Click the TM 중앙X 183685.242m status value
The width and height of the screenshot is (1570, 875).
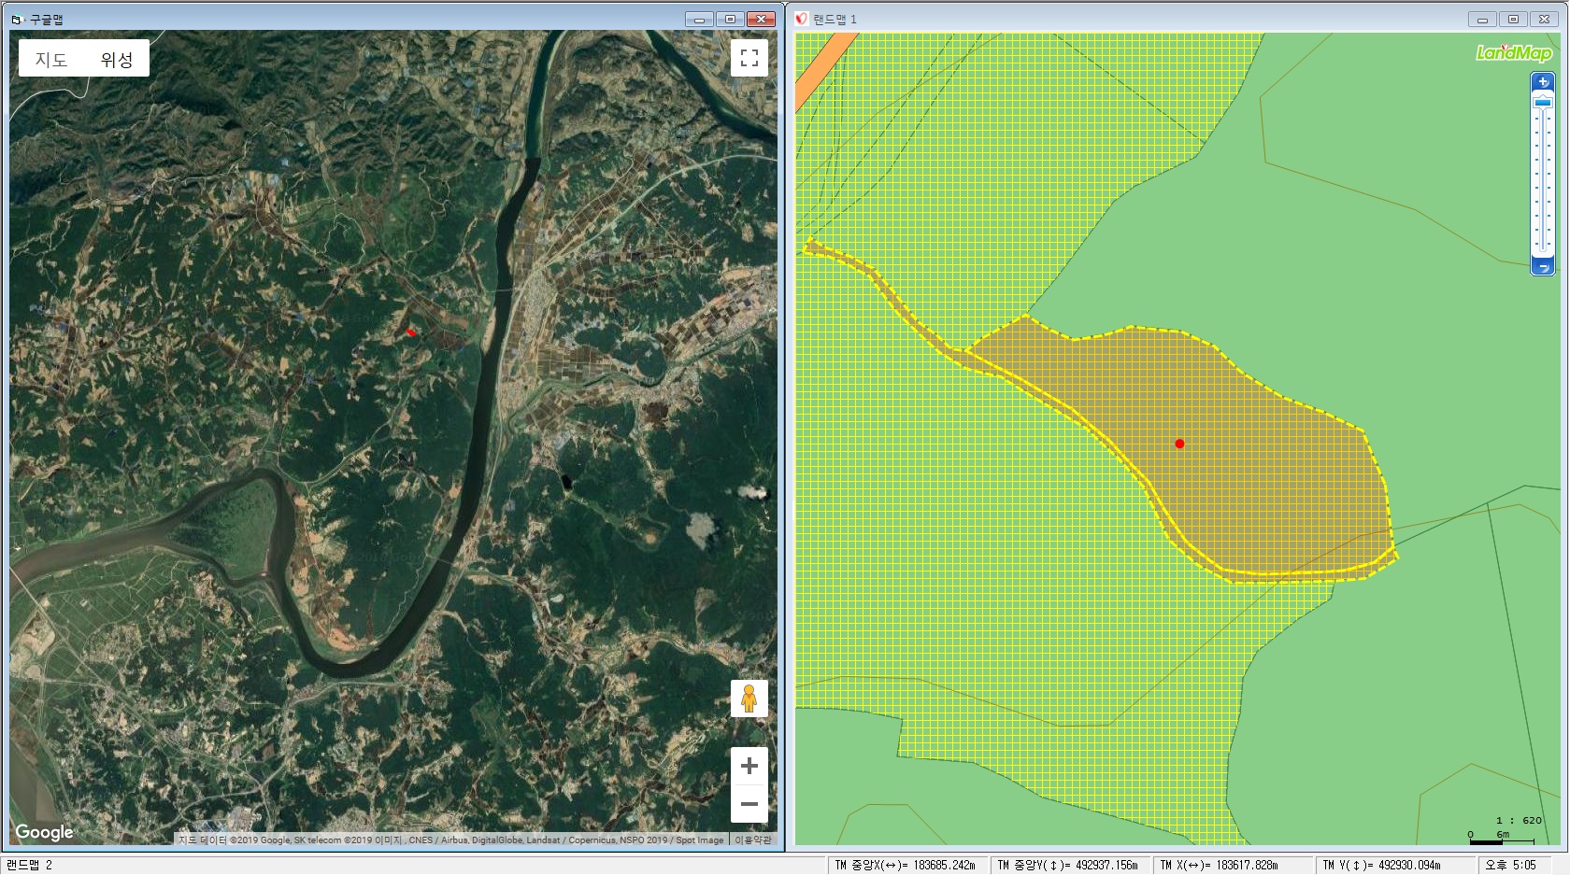(905, 866)
